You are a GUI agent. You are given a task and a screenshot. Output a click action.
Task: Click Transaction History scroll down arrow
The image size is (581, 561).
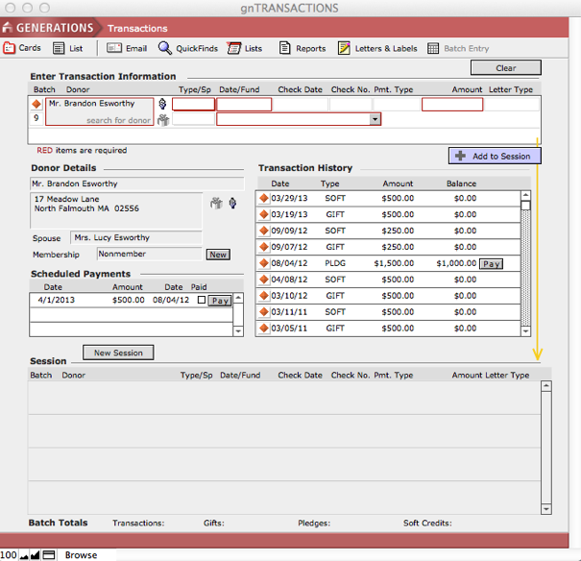coord(525,330)
